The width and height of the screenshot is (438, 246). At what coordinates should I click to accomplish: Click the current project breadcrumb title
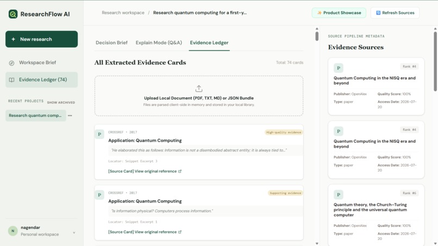(x=200, y=13)
